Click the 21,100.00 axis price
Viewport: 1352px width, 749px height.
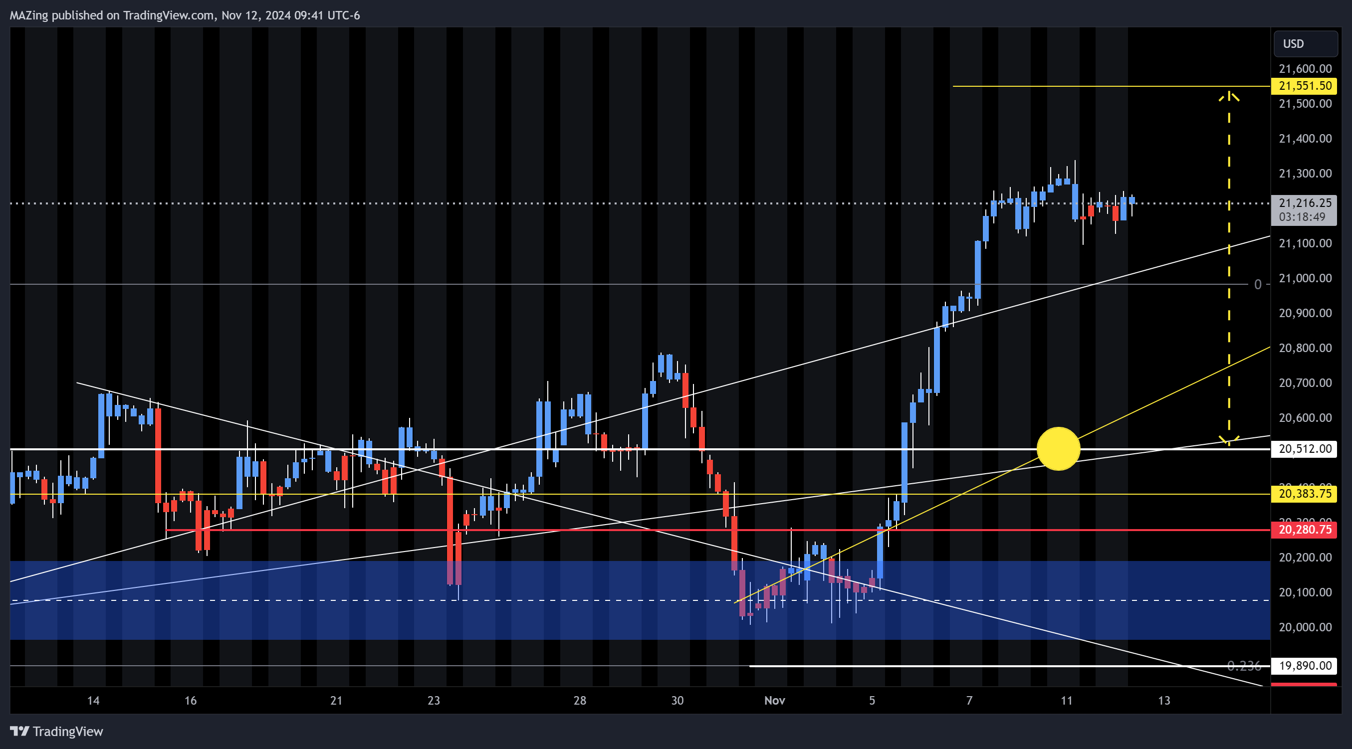(1305, 243)
